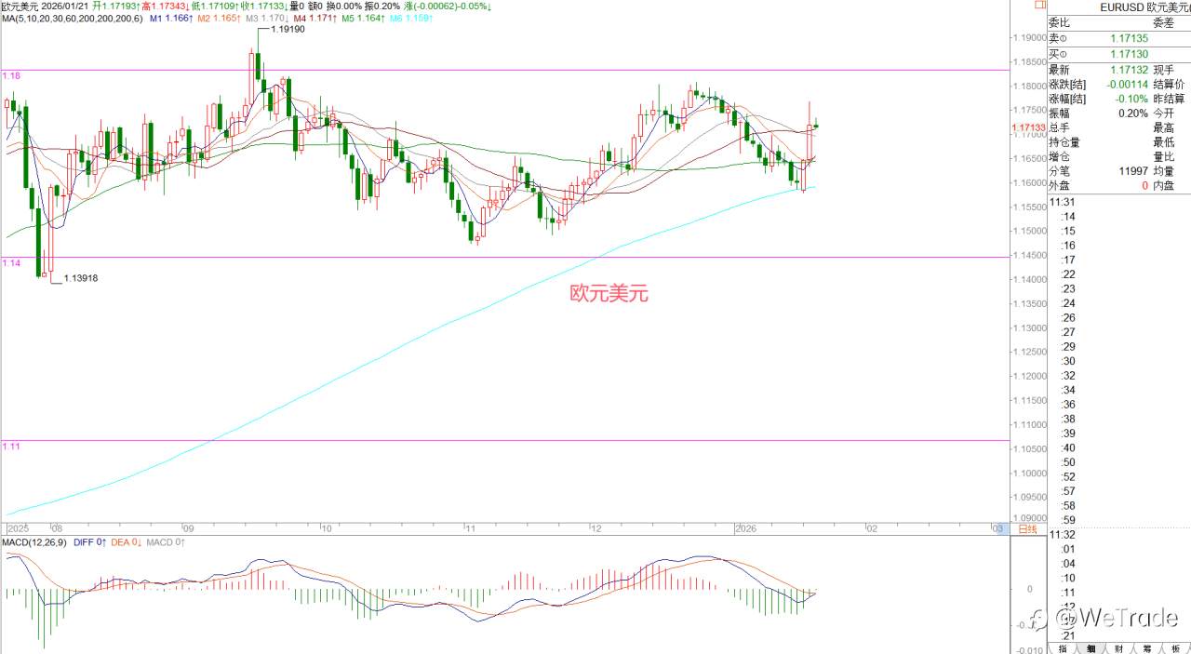Image resolution: width=1191 pixels, height=654 pixels.
Task: Click the 09 month axis label
Action: (x=188, y=527)
